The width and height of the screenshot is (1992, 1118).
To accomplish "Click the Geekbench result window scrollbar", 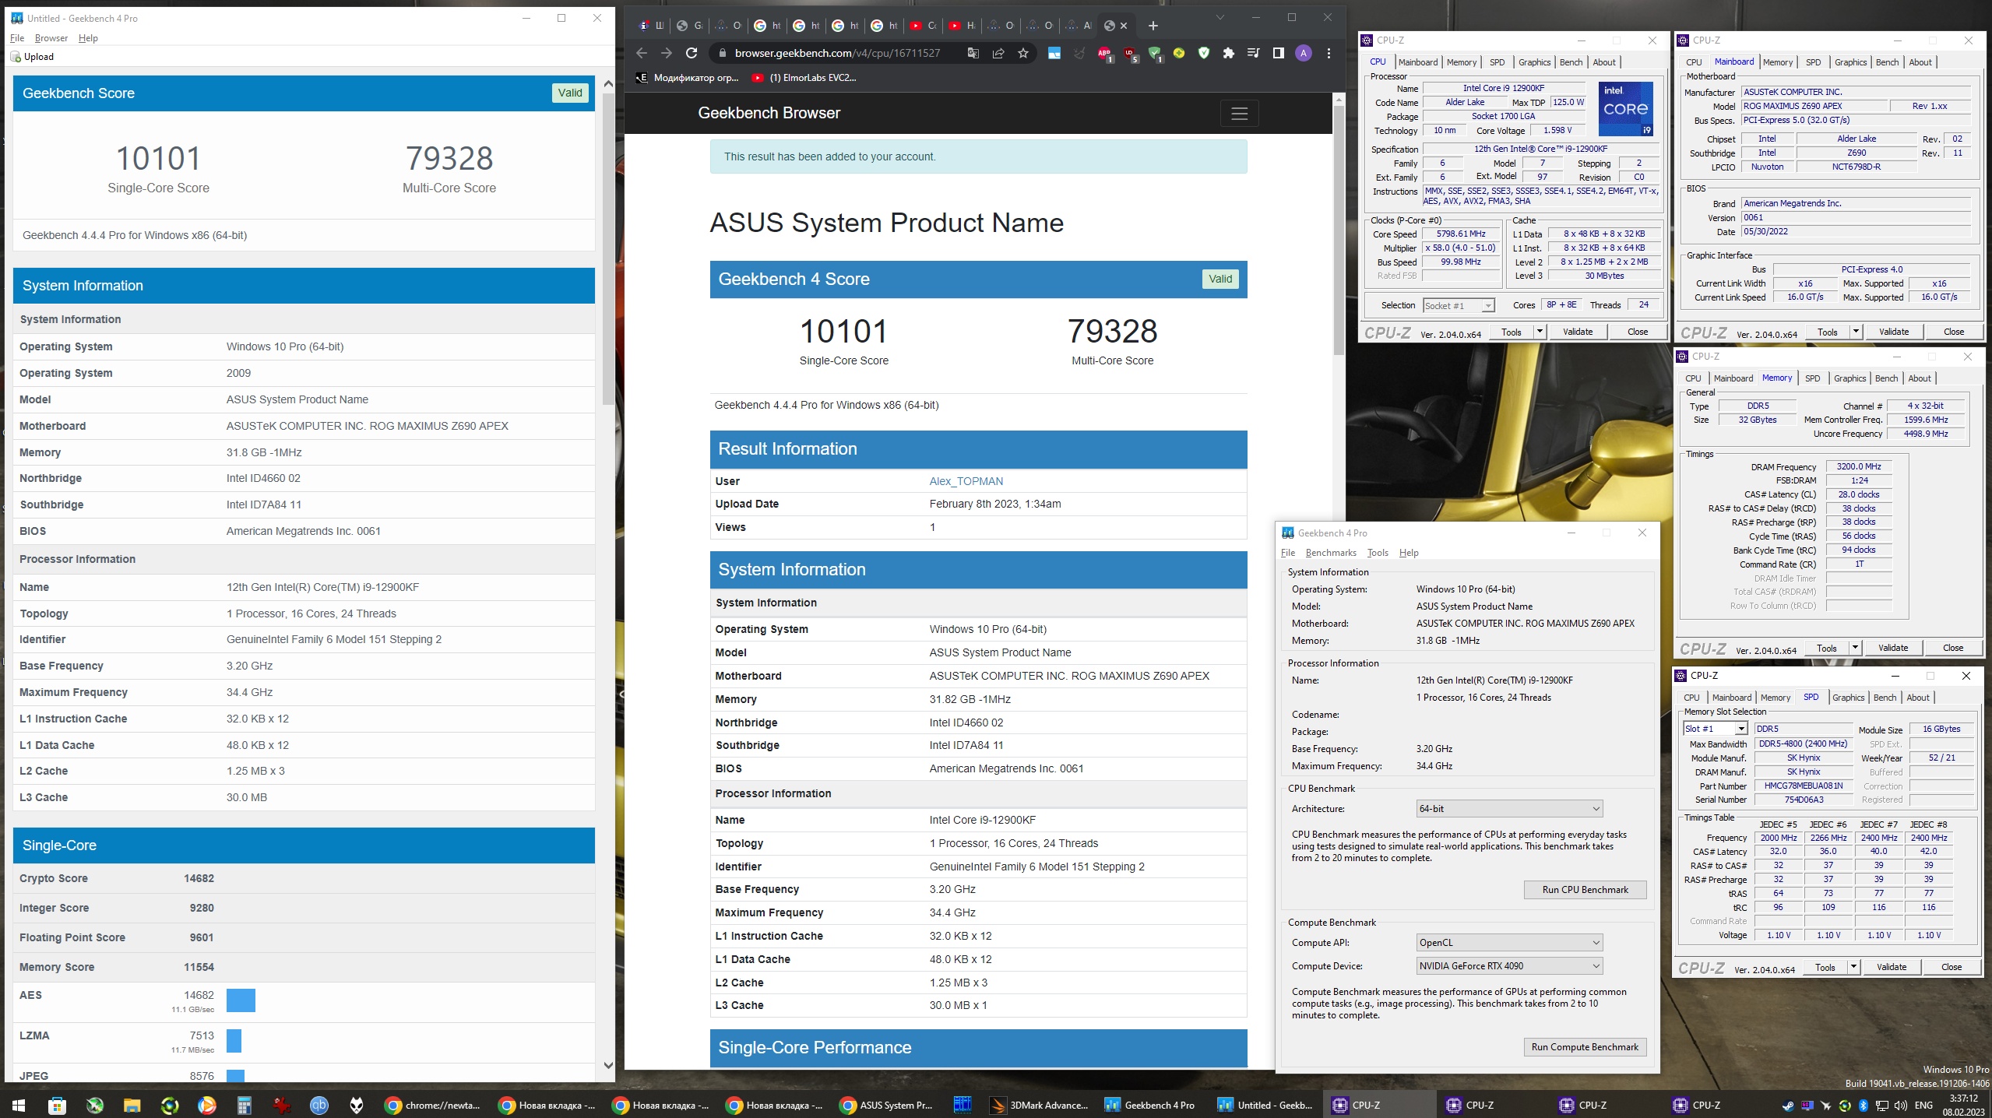I will click(608, 249).
